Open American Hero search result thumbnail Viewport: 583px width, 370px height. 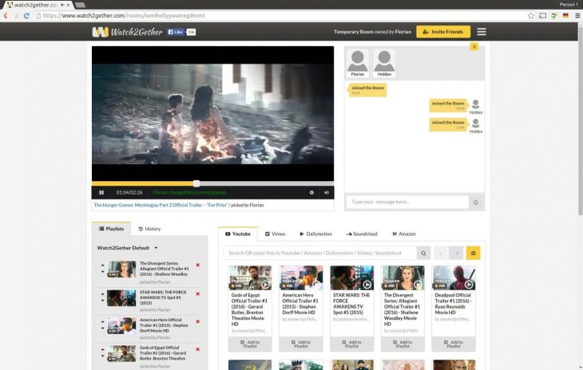[x=301, y=278]
